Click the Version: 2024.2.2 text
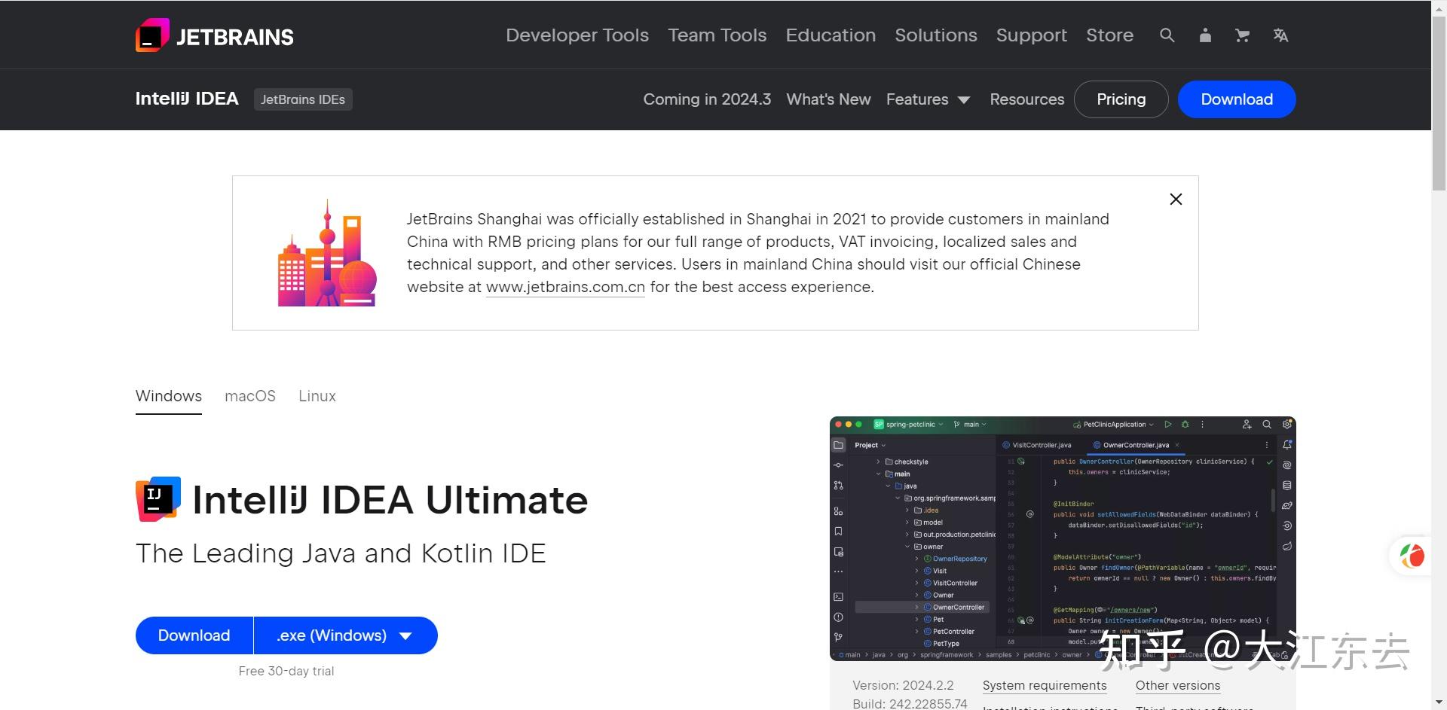 pyautogui.click(x=903, y=685)
